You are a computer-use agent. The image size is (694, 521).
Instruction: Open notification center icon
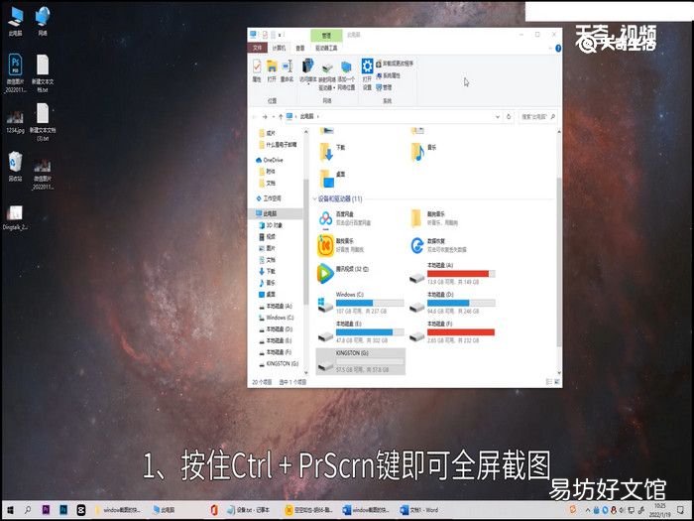681,510
